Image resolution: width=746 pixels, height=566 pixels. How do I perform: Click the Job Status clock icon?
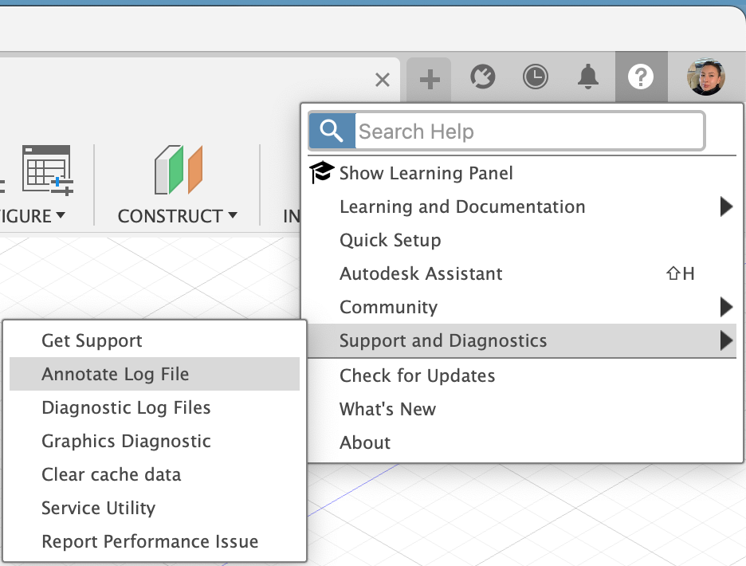click(x=536, y=77)
